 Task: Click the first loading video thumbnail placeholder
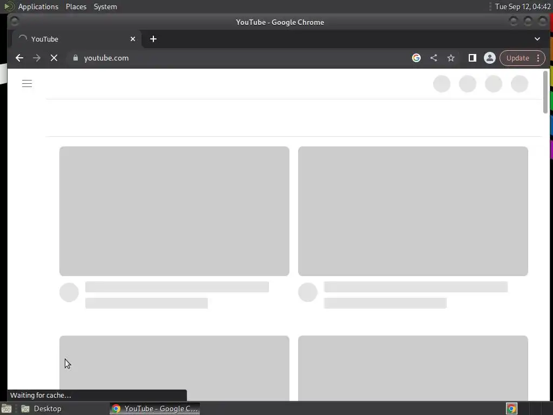(174, 211)
